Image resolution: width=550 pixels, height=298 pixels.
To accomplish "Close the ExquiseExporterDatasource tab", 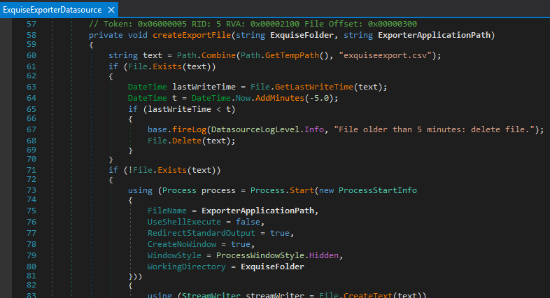I will (x=111, y=10).
